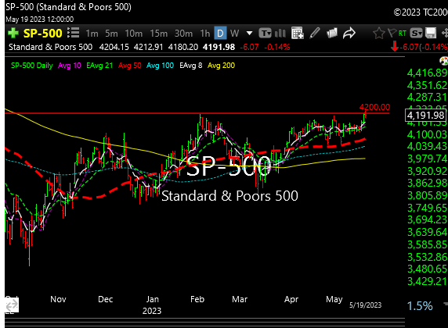Select the pencil drawing tool
The height and width of the screenshot is (328, 448).
click(x=315, y=33)
